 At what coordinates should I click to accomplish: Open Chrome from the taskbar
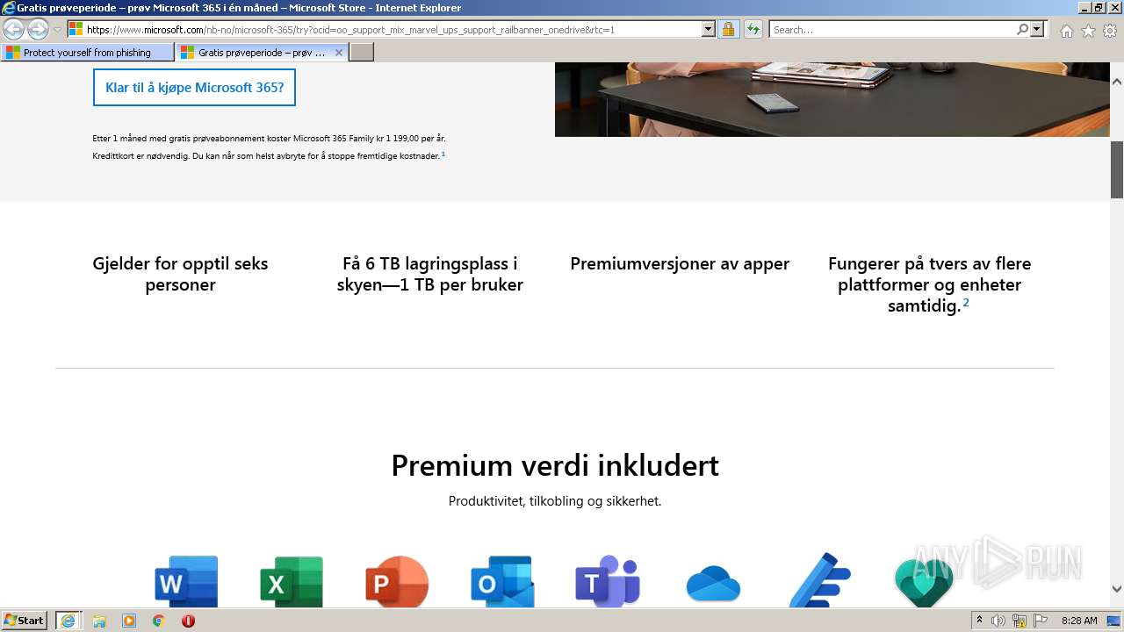click(159, 621)
